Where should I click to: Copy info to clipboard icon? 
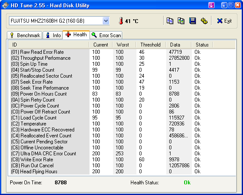[170, 21]
